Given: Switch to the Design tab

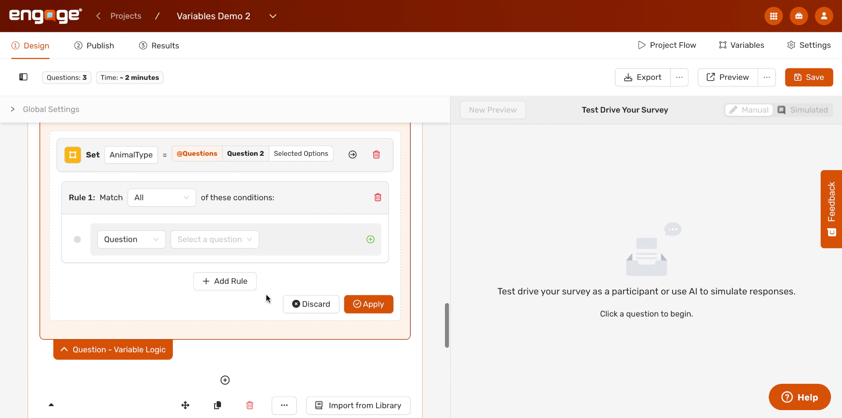Looking at the screenshot, I should [30, 46].
